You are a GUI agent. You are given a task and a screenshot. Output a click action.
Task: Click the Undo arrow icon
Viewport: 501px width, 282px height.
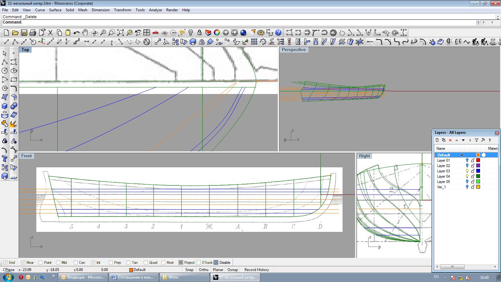pyautogui.click(x=76, y=33)
